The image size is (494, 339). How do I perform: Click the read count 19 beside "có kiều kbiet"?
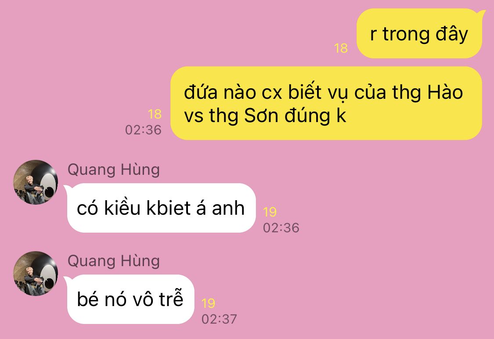point(270,212)
